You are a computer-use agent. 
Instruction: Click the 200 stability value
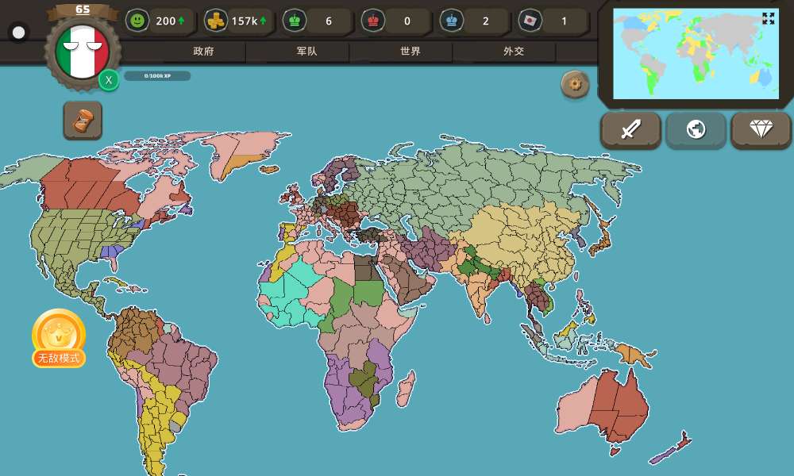pos(166,21)
